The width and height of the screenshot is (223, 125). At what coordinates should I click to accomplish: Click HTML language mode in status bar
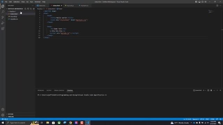212,119
